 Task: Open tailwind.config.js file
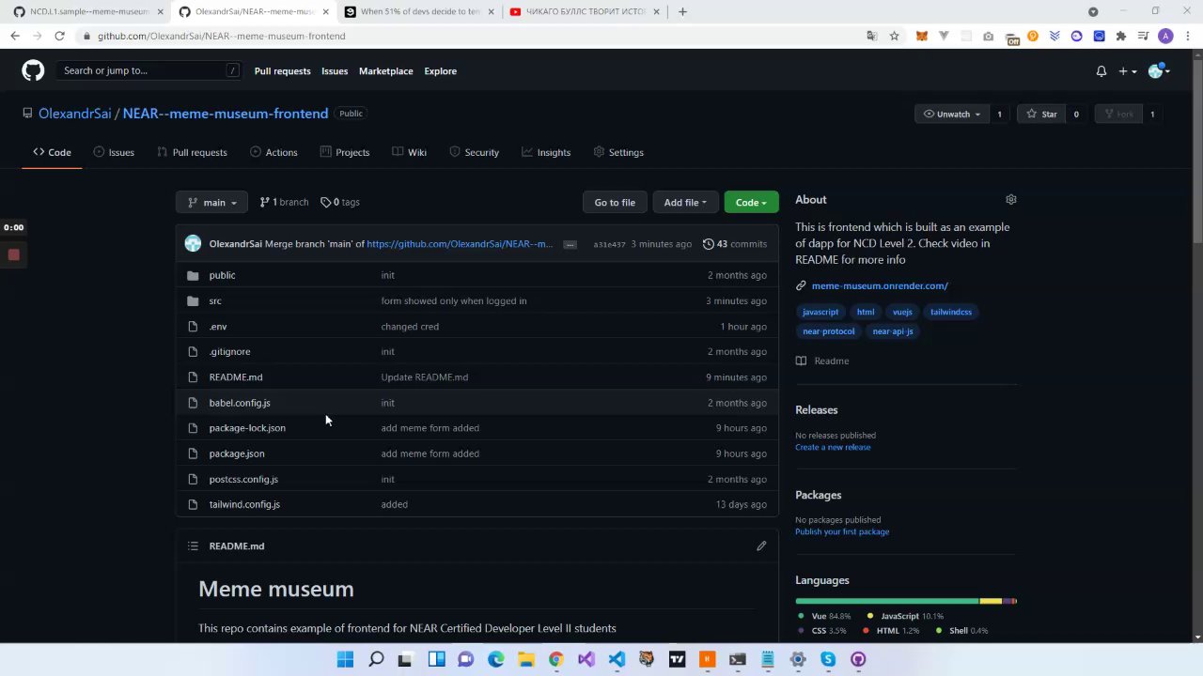(x=244, y=505)
